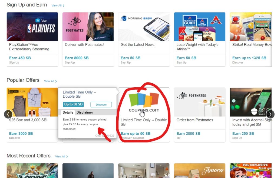
Task: Open the PlayStation Vue Playoffs offer image
Action: pos(32,27)
